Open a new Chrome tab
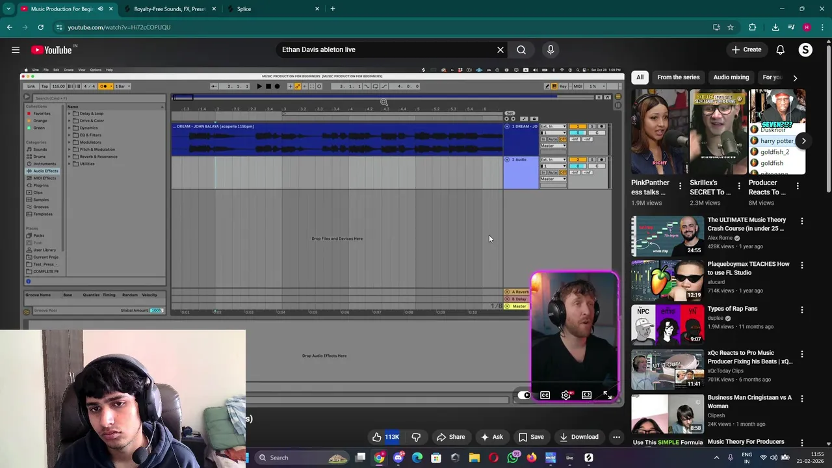Screen dimensions: 832x468 pos(333,9)
